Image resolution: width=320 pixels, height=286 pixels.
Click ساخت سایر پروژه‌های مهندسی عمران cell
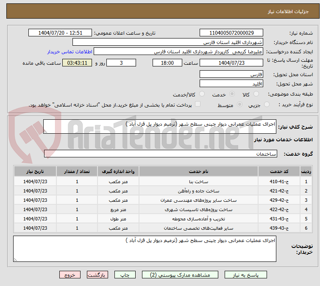pos(199,200)
